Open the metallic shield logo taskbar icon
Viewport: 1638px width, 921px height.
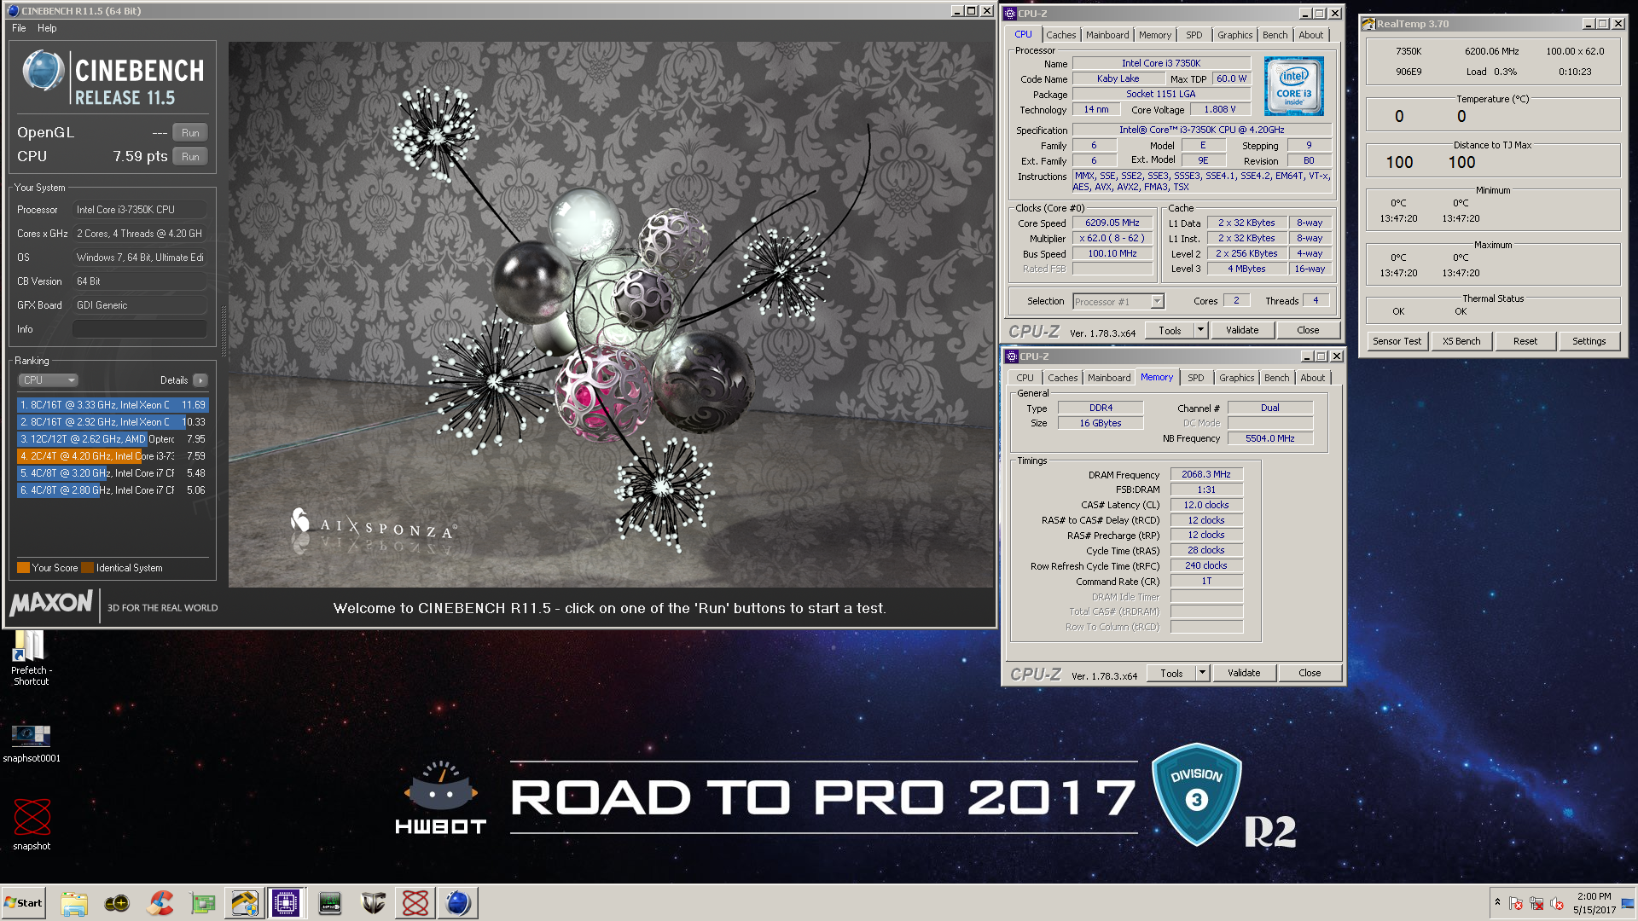(x=373, y=903)
